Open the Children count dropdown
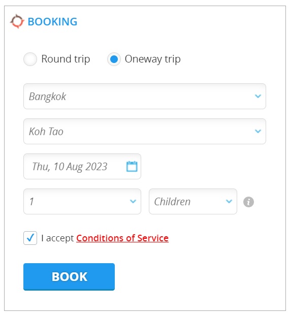 point(193,201)
